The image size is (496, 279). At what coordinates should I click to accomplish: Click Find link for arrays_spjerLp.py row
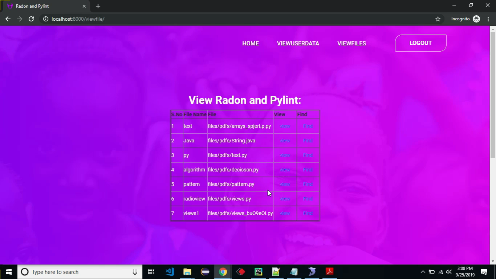pos(308,126)
